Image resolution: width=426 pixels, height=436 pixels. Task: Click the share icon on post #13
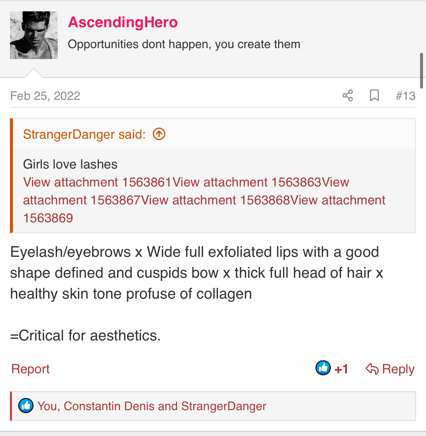[347, 96]
